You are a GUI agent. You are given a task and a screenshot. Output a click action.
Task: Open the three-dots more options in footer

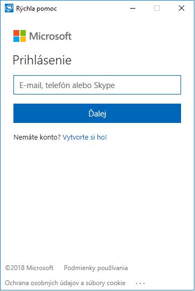[140, 283]
